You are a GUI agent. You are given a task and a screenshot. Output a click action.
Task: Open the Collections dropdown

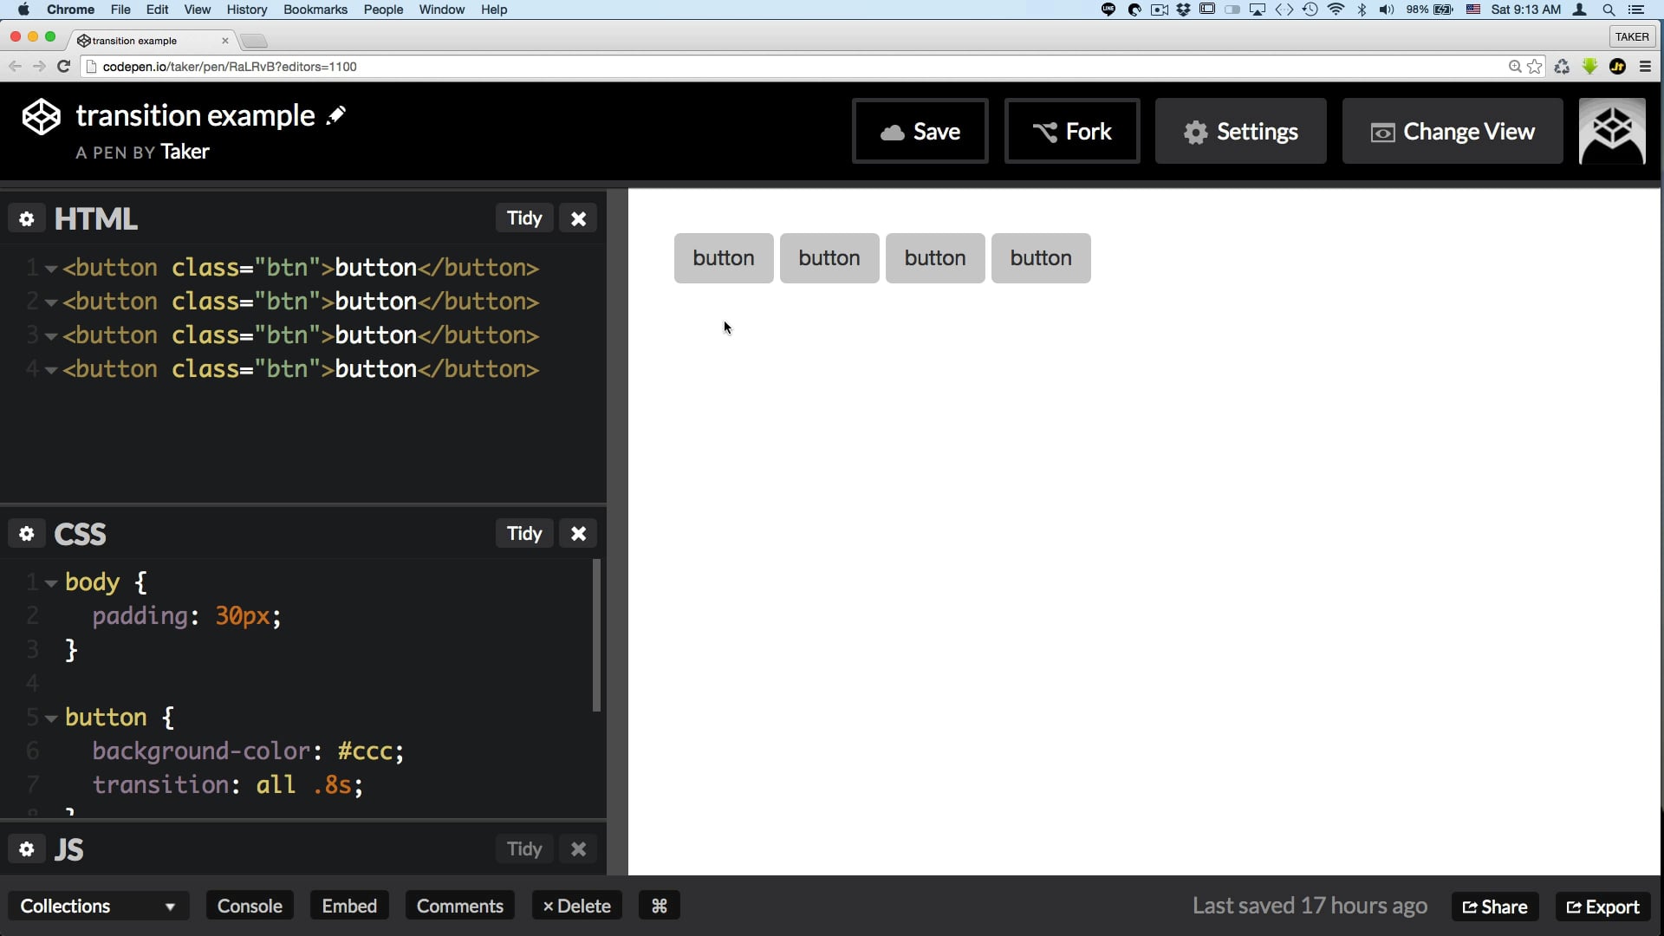tap(98, 906)
